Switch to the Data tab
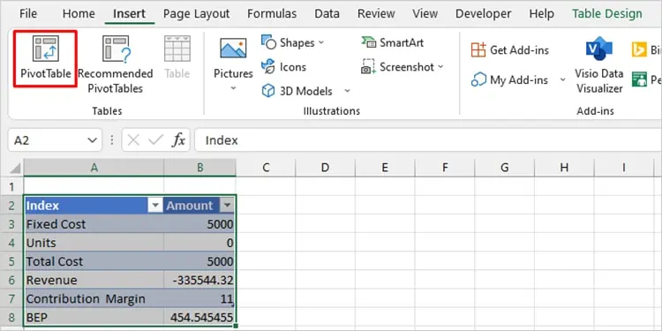Screen dimensions: 662x331 pyautogui.click(x=327, y=14)
